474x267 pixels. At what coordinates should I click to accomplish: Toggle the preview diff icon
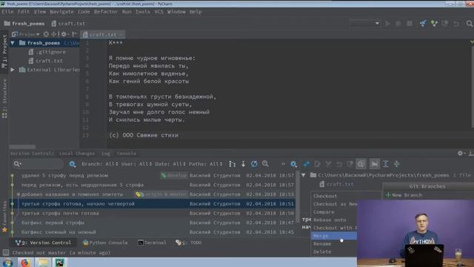coord(361,164)
